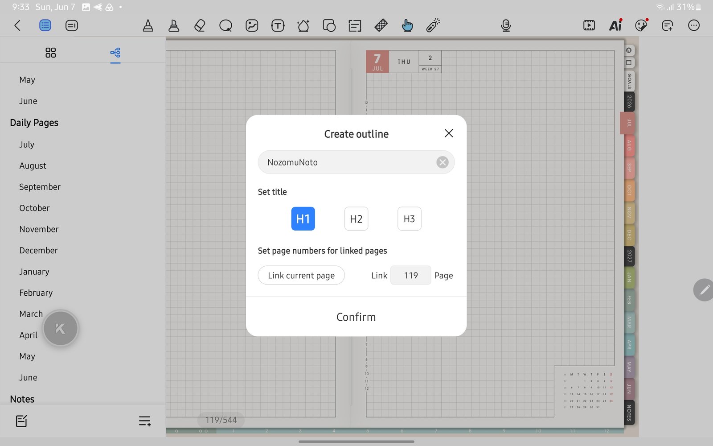Viewport: 713px width, 446px height.
Task: Open the presentation playback icon
Action: pyautogui.click(x=589, y=25)
